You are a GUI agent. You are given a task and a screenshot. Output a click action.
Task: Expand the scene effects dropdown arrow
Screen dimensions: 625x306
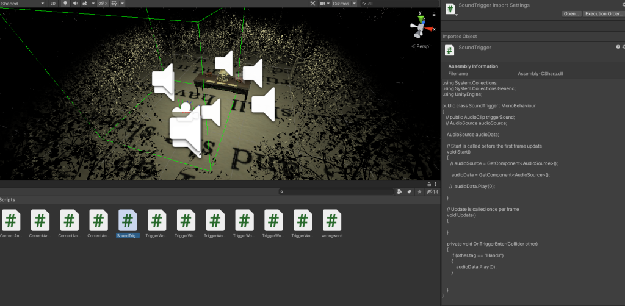pos(93,4)
